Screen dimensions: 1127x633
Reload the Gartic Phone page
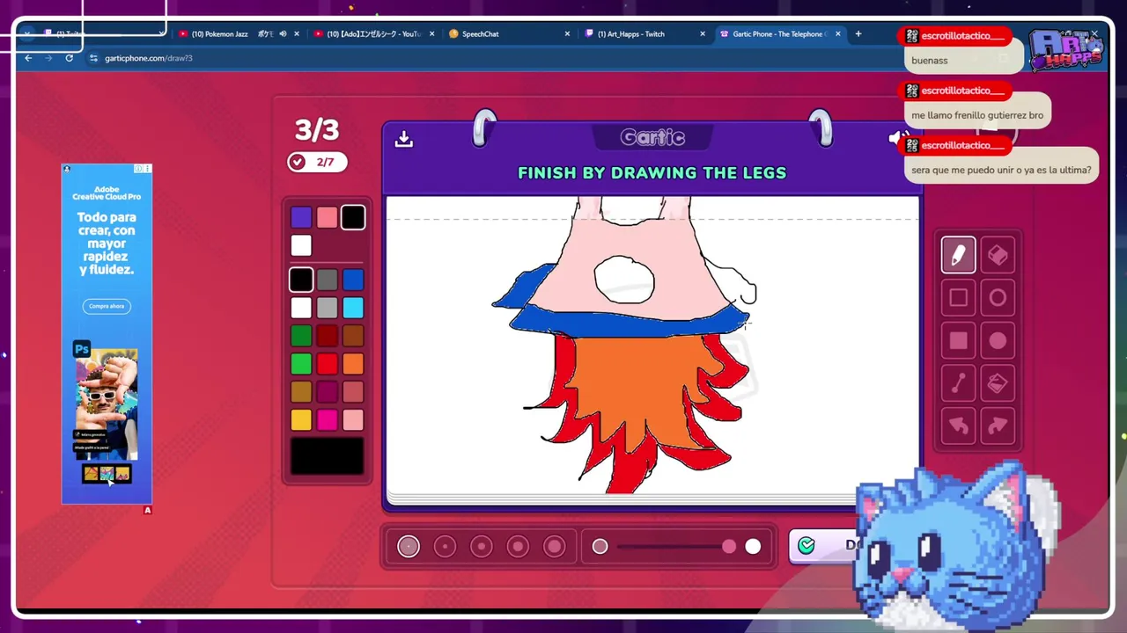(69, 58)
